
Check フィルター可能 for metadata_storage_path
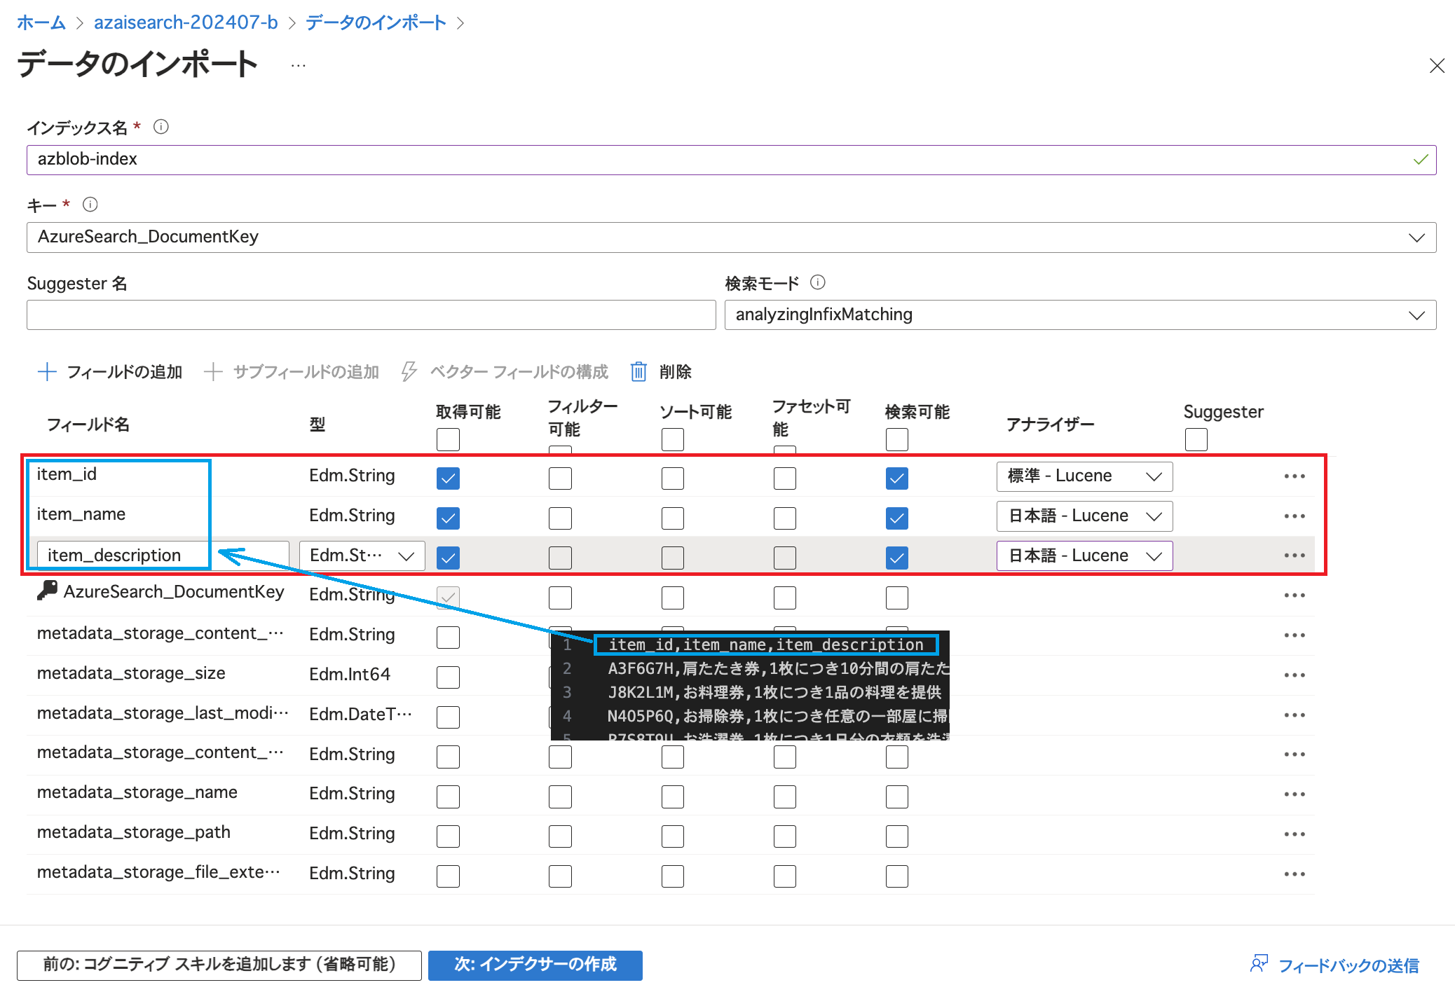560,836
